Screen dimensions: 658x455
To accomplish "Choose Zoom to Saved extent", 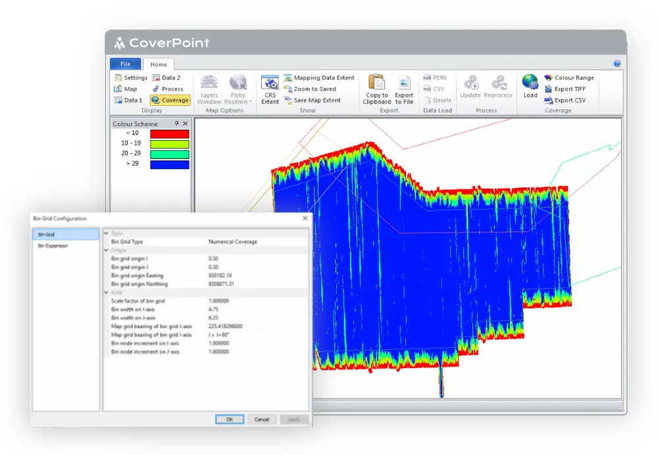I will (310, 89).
